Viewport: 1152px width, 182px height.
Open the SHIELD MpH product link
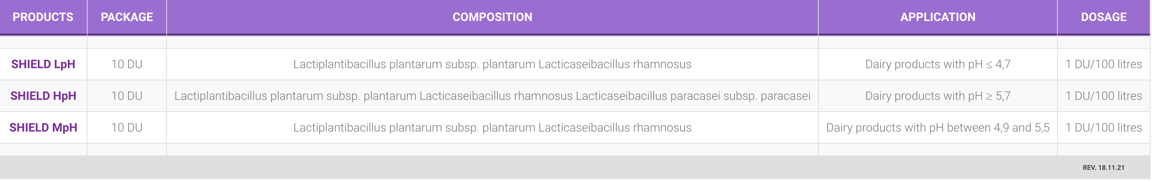tap(43, 127)
